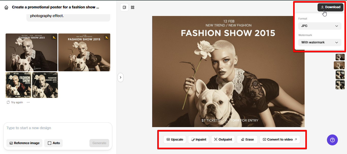Click badge icon on second chat thumbnail
The image size is (347, 154).
click(107, 37)
